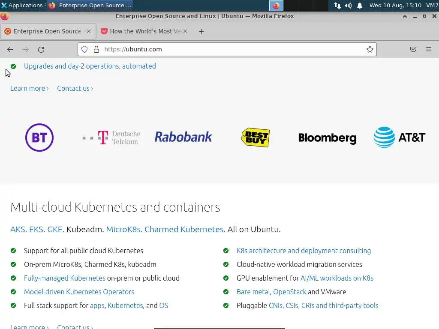Click text Cloud-native workload migration services

299,264
